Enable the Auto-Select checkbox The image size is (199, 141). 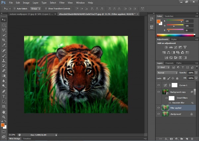point(15,9)
